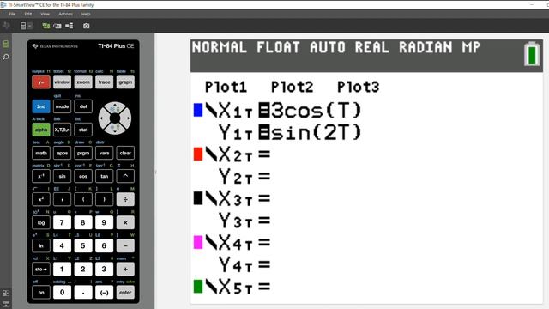The image size is (549, 309).
Task: Open the File menu
Action: coord(12,14)
